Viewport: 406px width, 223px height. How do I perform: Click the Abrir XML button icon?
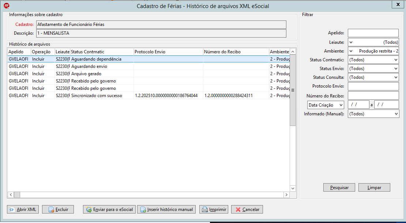(x=12, y=209)
